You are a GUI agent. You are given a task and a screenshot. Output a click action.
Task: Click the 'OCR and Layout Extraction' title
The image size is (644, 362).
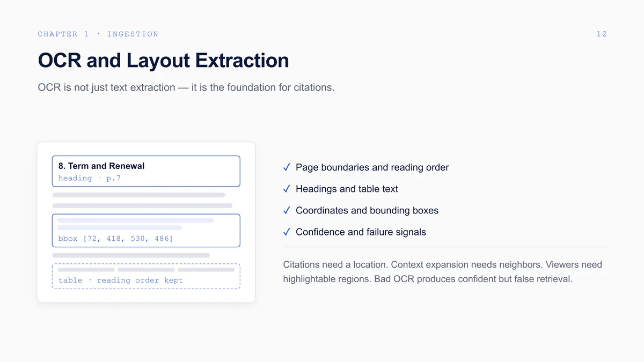[x=163, y=60]
